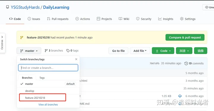Screen dimensions: 214x111
Task: Open the 0 tags link
Action: coord(72,50)
